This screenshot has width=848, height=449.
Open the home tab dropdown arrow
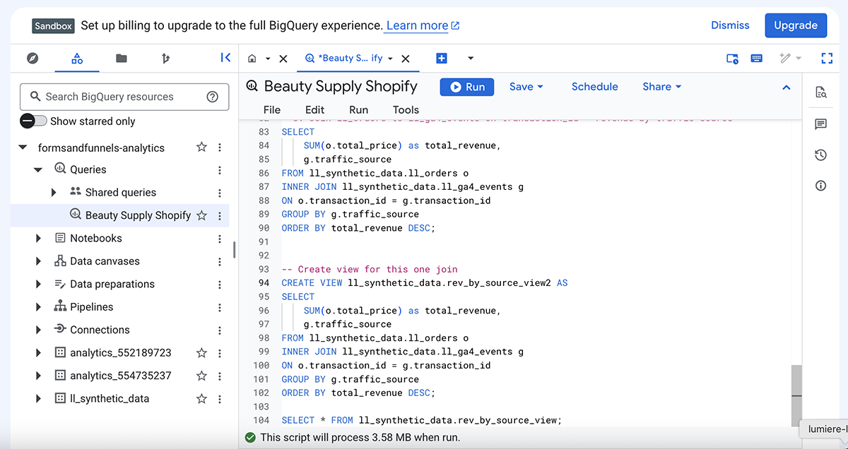pos(268,59)
